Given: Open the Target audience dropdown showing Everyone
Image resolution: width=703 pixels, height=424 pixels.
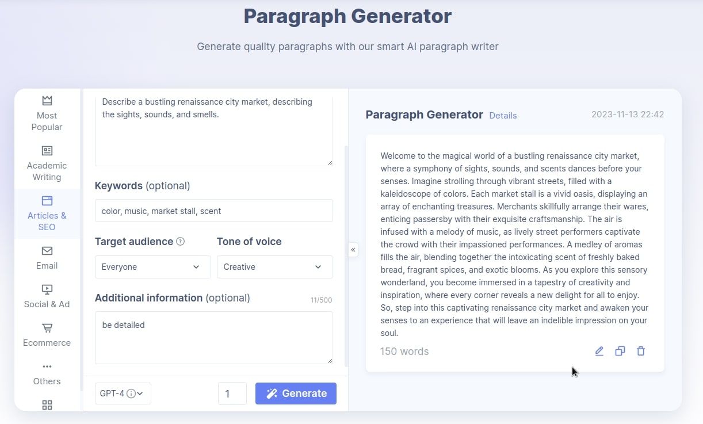Looking at the screenshot, I should click(152, 267).
